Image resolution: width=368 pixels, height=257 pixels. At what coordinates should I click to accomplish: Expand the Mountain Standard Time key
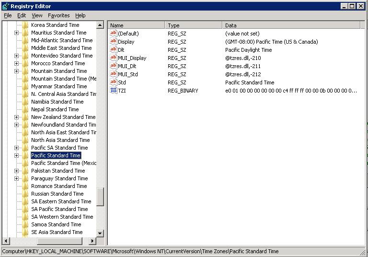coord(16,71)
